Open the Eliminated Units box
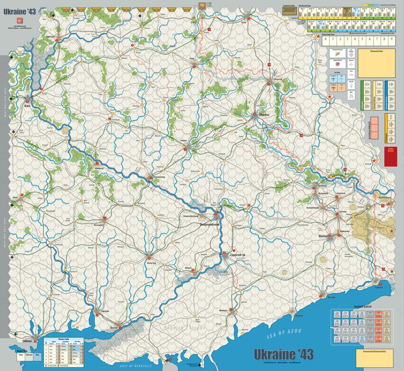Screen dimensions: 404x371 pyautogui.click(x=377, y=63)
